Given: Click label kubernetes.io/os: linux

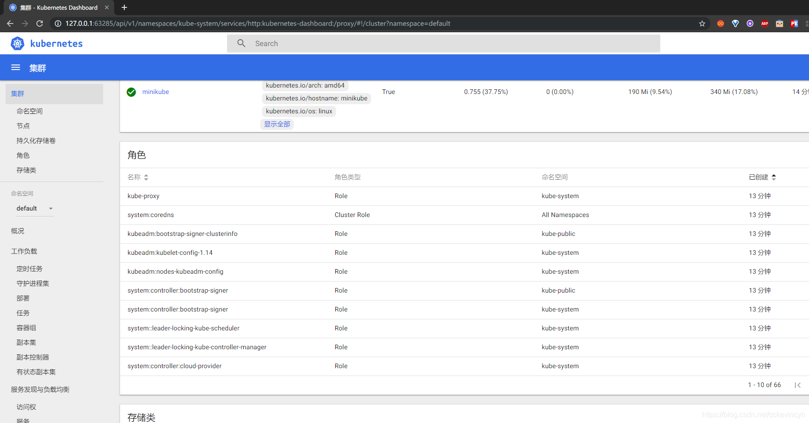Looking at the screenshot, I should [299, 111].
